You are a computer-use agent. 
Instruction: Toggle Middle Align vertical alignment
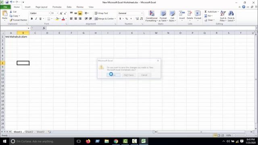[76, 13]
